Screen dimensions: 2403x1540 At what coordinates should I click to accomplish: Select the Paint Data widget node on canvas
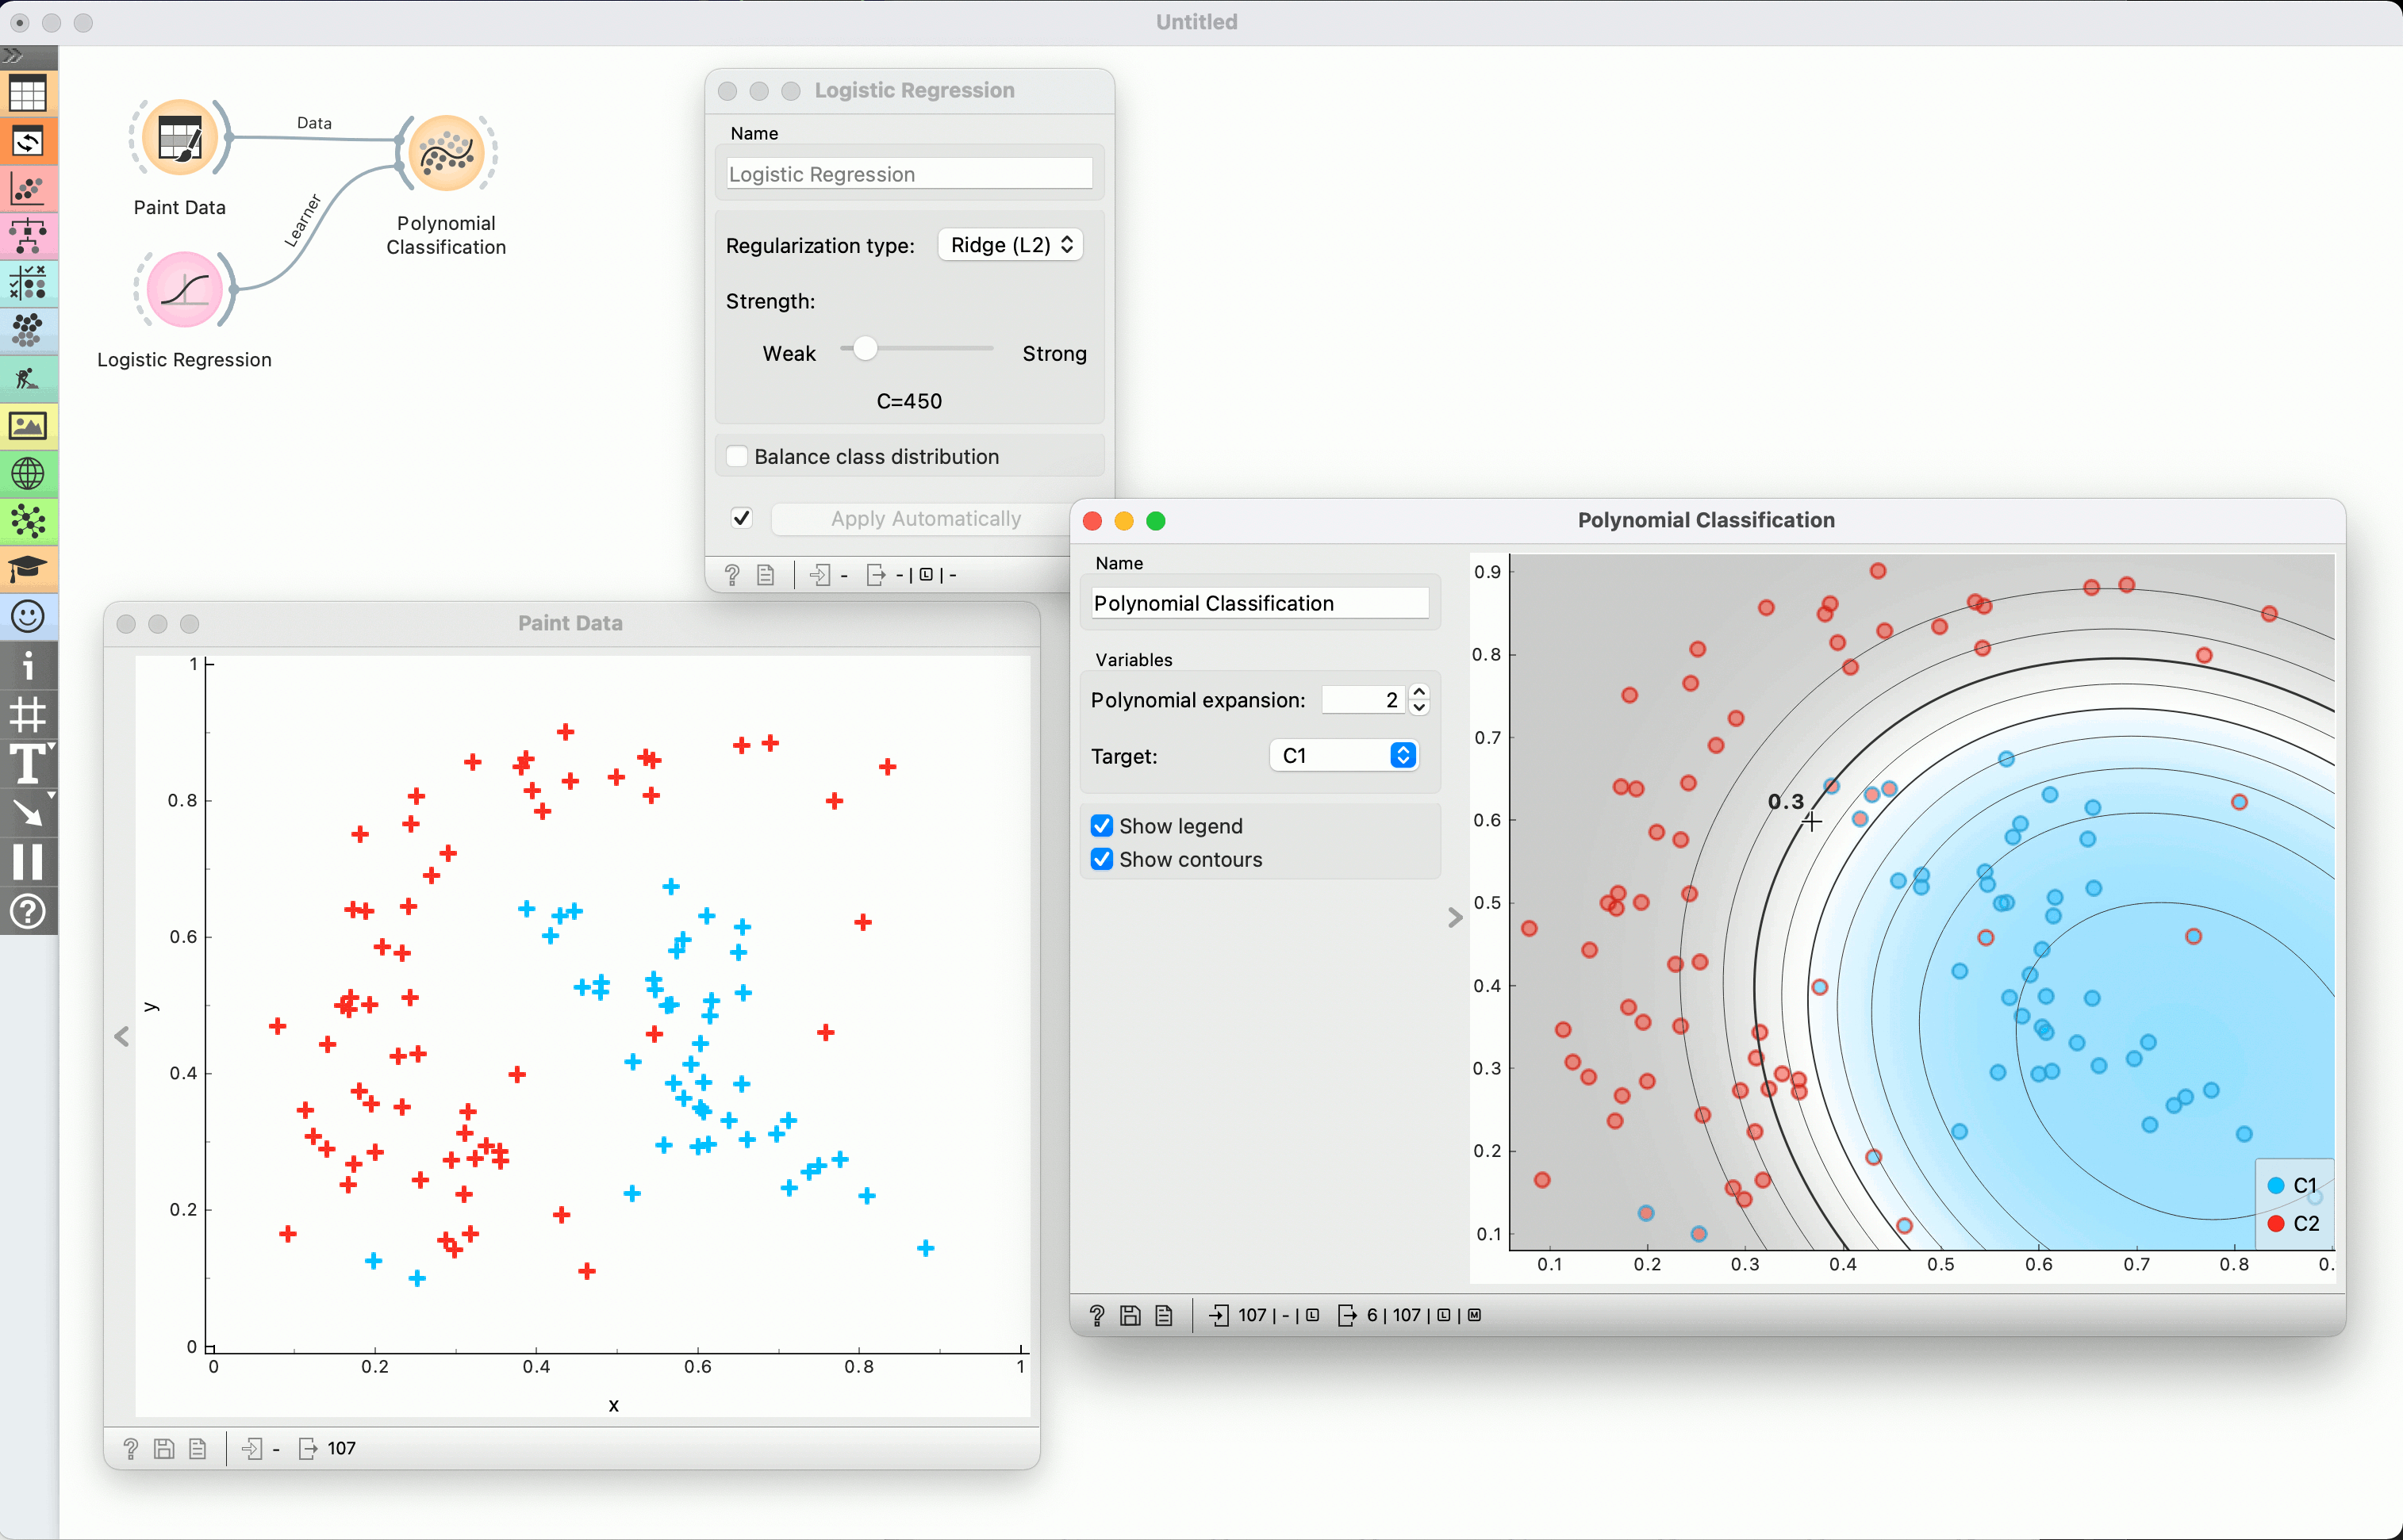click(180, 139)
